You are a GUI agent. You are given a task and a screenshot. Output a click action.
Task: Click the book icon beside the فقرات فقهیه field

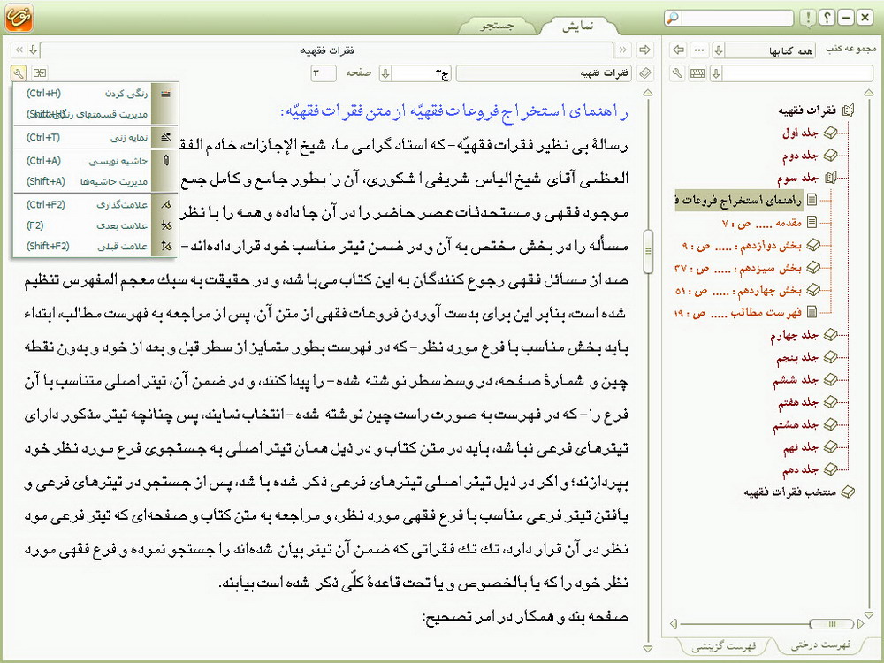645,72
